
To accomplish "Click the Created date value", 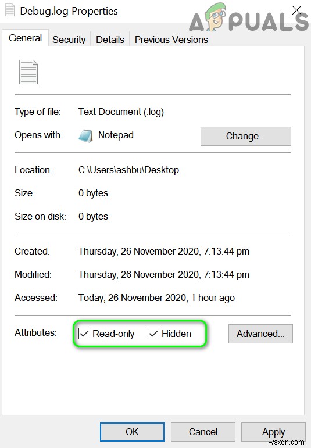I will (164, 252).
